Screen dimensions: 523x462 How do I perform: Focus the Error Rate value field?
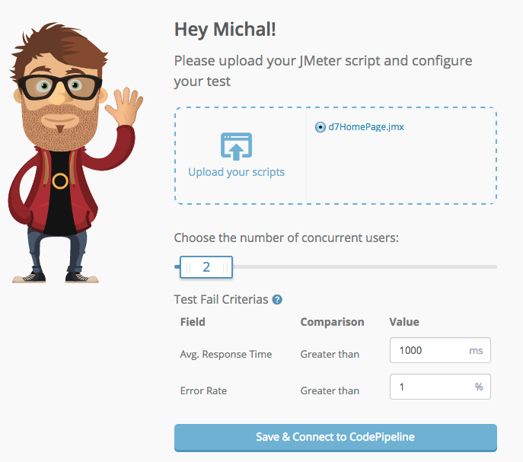[440, 387]
